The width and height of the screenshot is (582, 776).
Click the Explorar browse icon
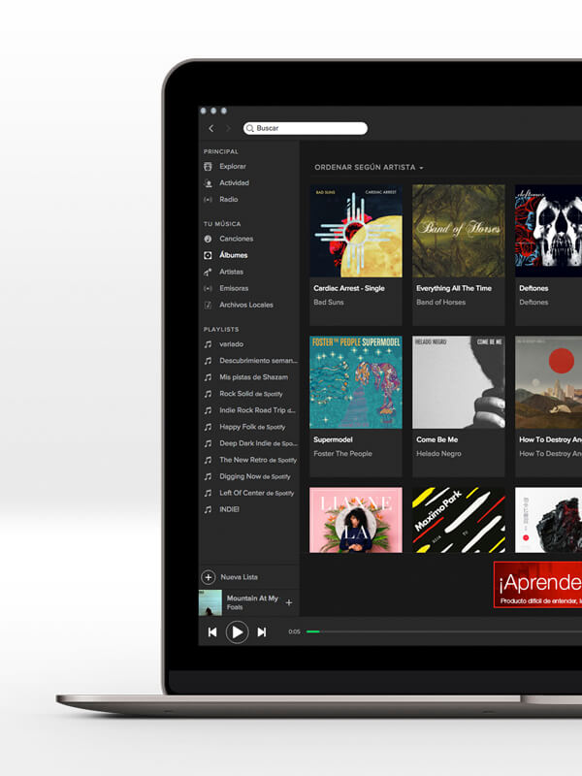(208, 166)
